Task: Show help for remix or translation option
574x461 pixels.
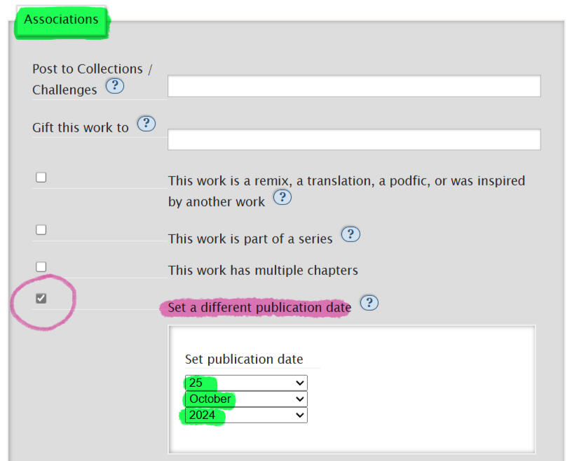Action: (x=282, y=197)
